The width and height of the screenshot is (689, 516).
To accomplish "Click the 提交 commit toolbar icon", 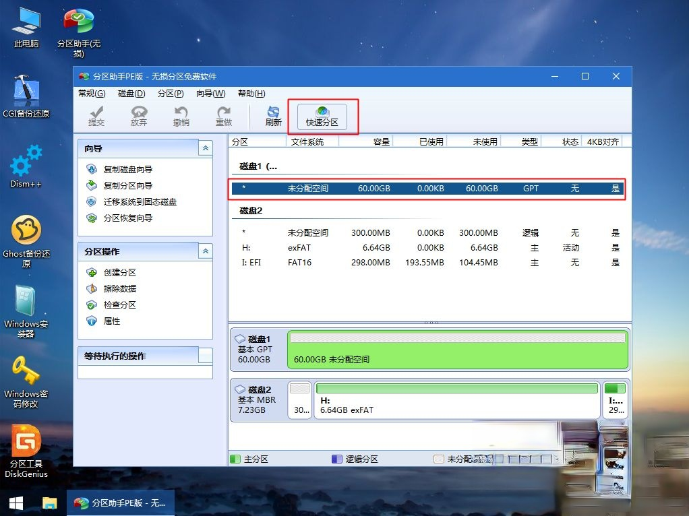I will click(96, 116).
